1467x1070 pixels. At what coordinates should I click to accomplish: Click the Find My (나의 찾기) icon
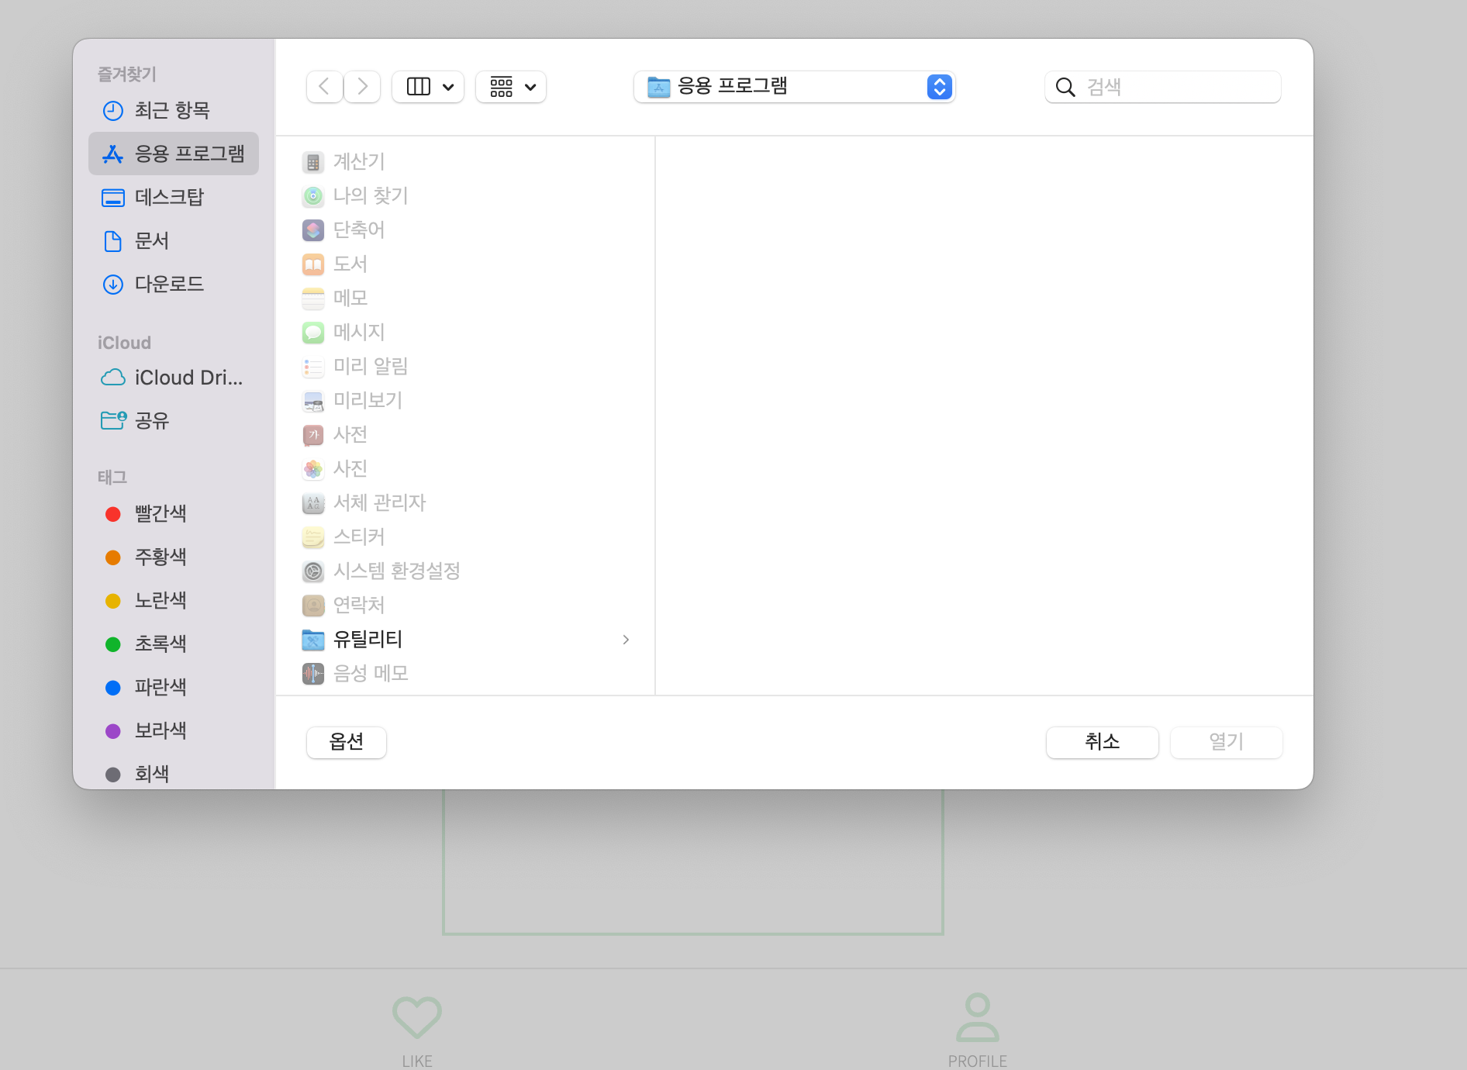pyautogui.click(x=313, y=196)
